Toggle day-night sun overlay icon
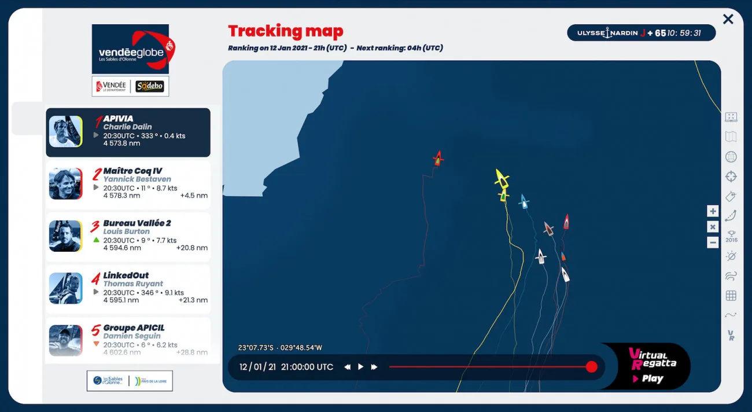The image size is (752, 412). 731,256
